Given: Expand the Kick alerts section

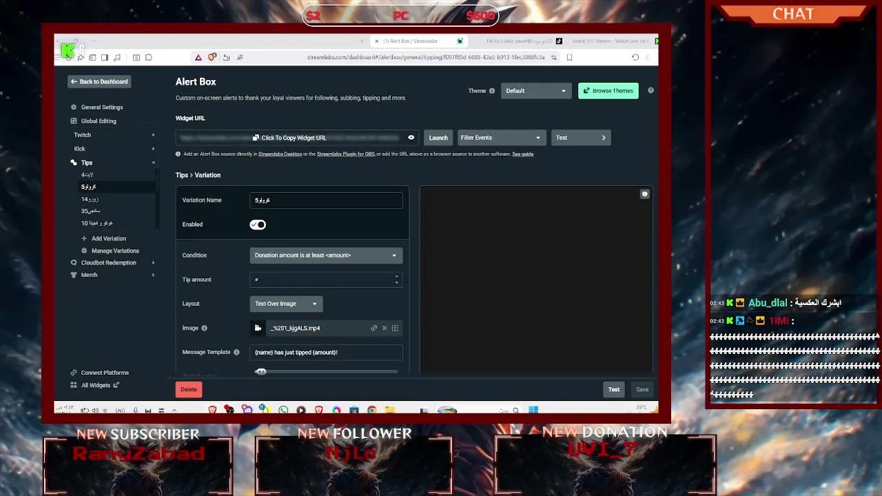Looking at the screenshot, I should 153,149.
